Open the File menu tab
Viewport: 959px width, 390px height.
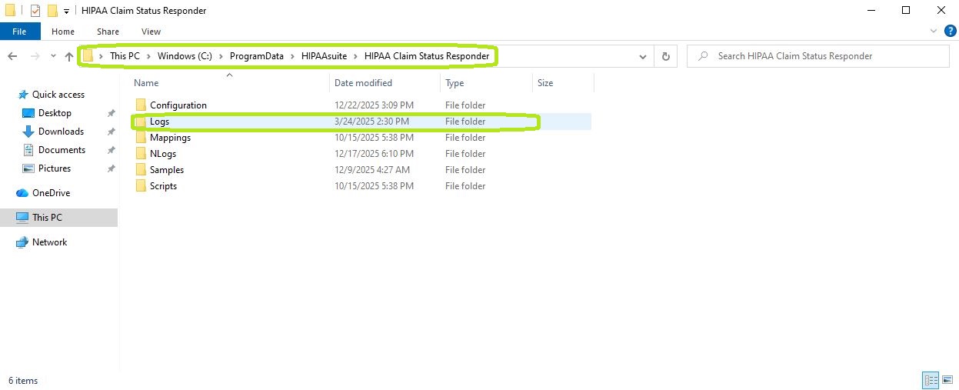click(19, 32)
